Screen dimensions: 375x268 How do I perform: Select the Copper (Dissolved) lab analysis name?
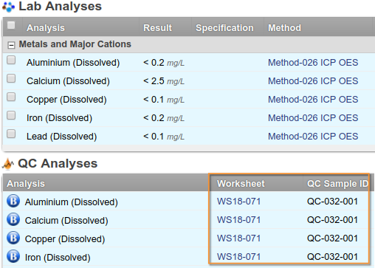(66, 100)
